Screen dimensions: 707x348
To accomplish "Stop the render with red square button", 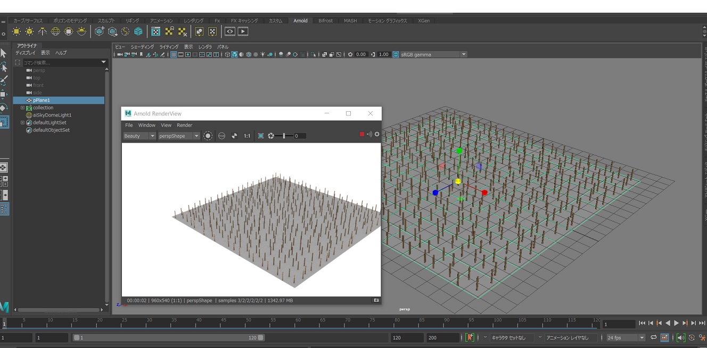I will coord(362,134).
